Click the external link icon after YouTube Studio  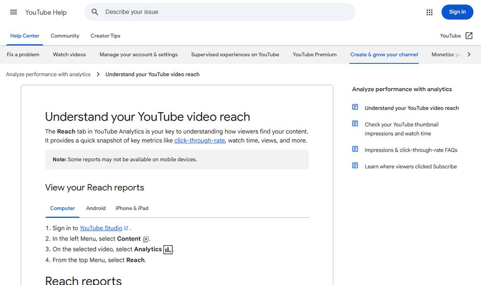(x=126, y=228)
